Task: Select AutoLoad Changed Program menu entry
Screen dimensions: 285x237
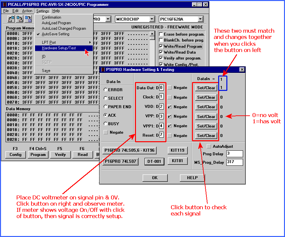Action: (x=64, y=28)
